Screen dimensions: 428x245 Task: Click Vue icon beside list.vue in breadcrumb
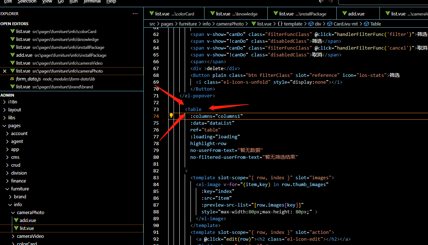[x=253, y=24]
